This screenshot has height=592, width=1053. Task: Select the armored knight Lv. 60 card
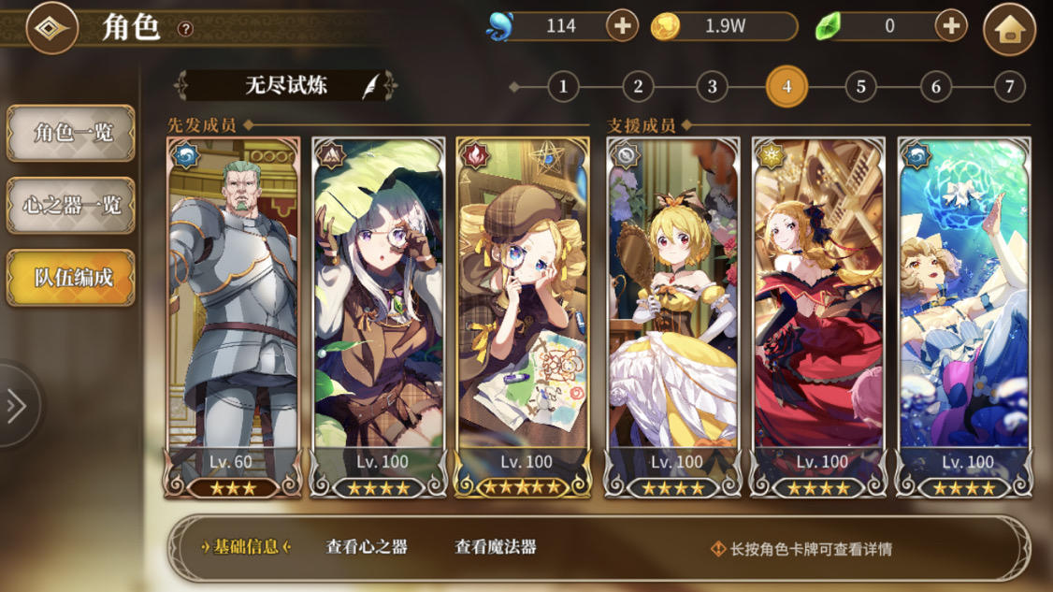[x=232, y=318]
